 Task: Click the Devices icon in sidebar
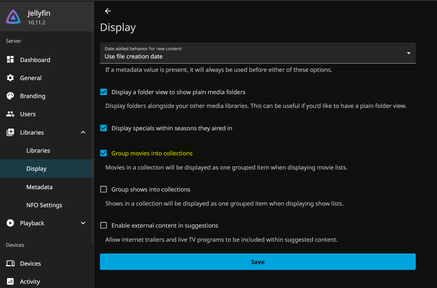click(10, 263)
